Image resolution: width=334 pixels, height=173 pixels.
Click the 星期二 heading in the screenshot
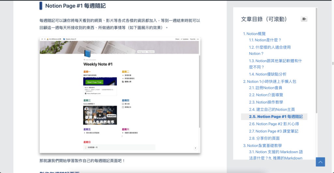(126, 72)
